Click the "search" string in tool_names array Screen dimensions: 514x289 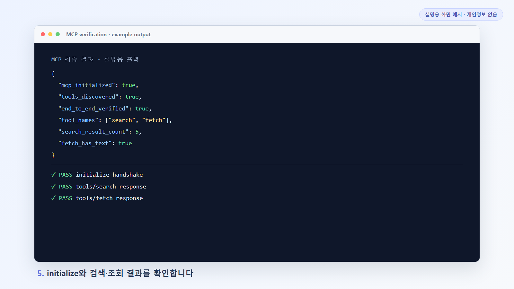point(122,120)
